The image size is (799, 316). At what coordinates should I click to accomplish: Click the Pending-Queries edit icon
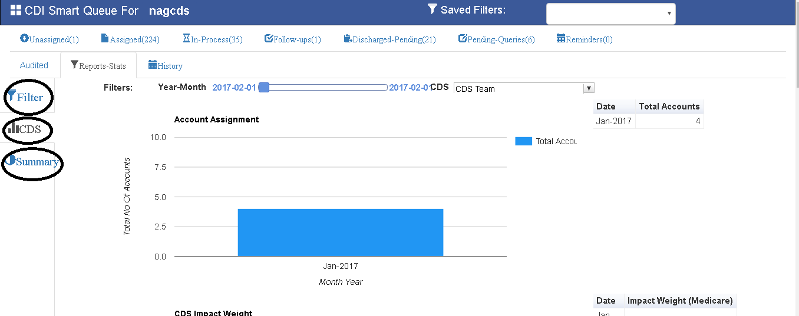(x=463, y=39)
